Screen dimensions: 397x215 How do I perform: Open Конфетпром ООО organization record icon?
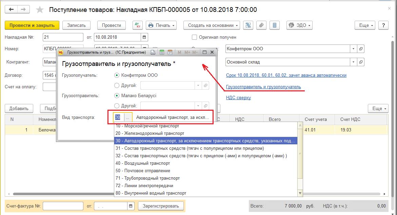point(361,49)
